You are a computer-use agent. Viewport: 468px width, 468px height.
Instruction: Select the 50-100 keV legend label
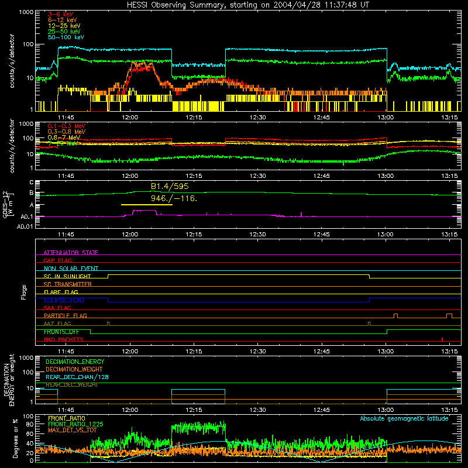pos(66,37)
